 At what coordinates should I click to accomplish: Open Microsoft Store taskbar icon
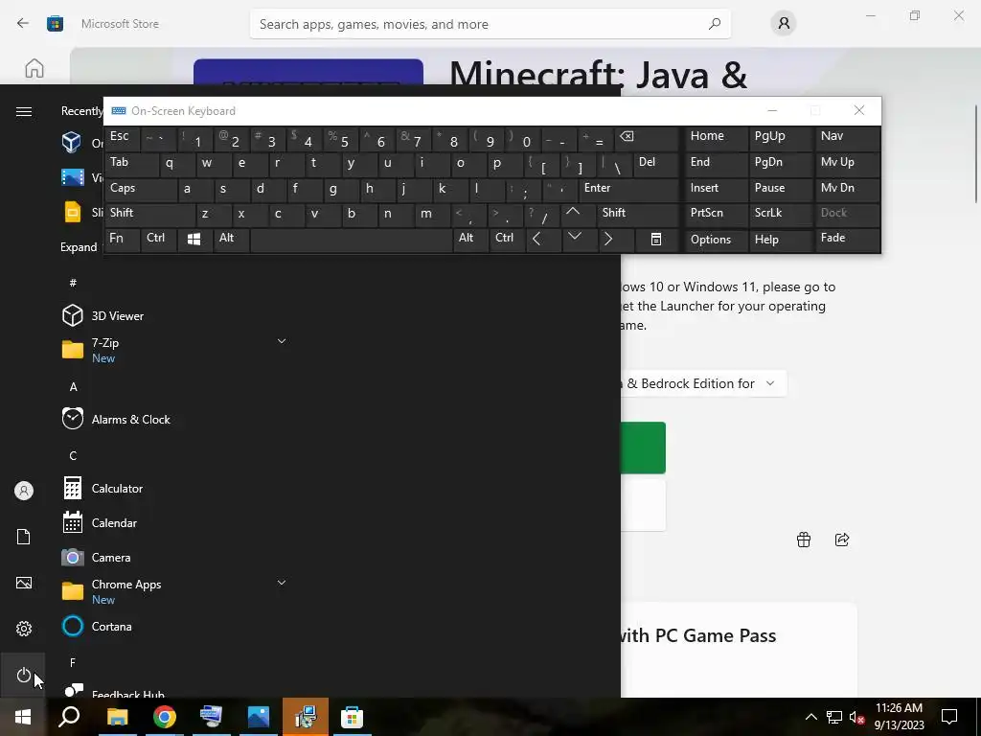(x=353, y=717)
